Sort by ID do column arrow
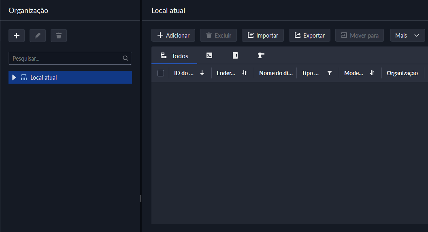 (202, 73)
